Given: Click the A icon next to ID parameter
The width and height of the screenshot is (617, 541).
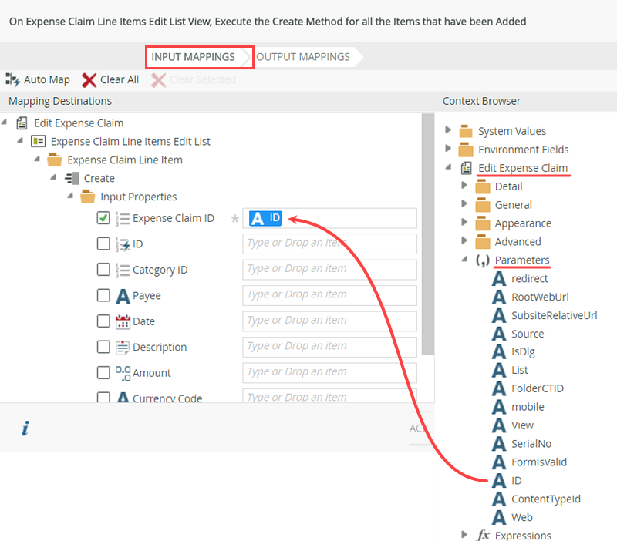Looking at the screenshot, I should 499,480.
